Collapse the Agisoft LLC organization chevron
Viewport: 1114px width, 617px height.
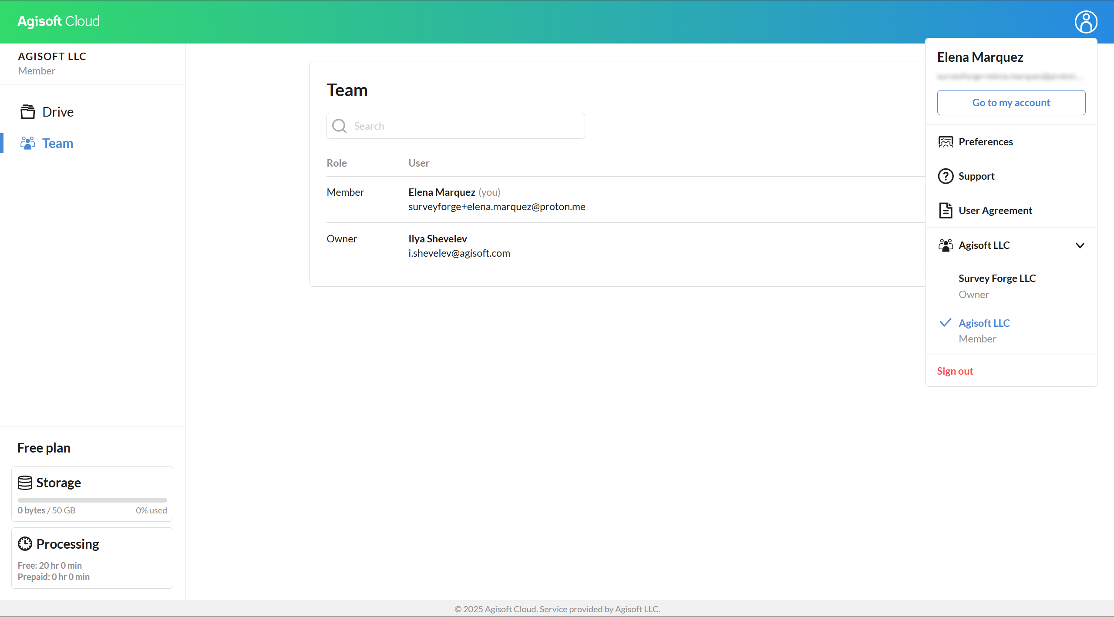point(1080,245)
